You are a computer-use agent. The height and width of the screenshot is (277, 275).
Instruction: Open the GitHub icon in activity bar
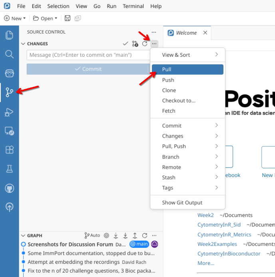(x=9, y=188)
